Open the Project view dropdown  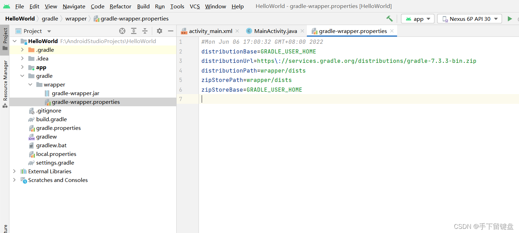pos(49,31)
